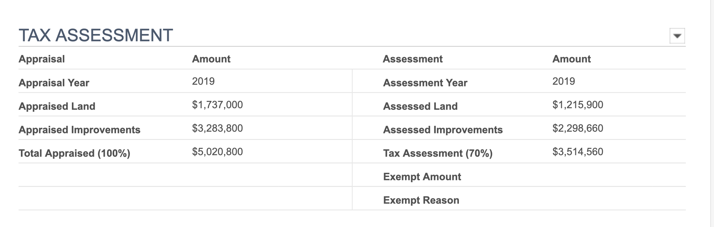Select the $1,737,000 appraised land amount
This screenshot has height=227, width=714.
tap(218, 105)
